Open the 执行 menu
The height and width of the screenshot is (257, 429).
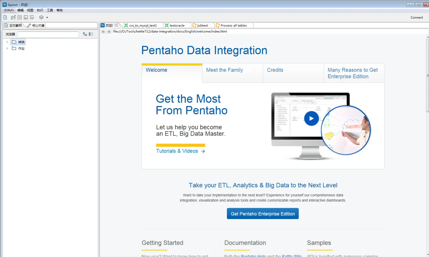click(40, 10)
